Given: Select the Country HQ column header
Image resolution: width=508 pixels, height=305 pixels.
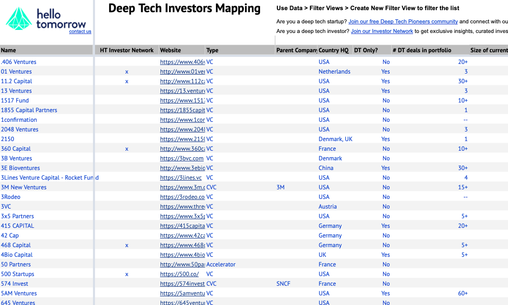Looking at the screenshot, I should pos(333,50).
